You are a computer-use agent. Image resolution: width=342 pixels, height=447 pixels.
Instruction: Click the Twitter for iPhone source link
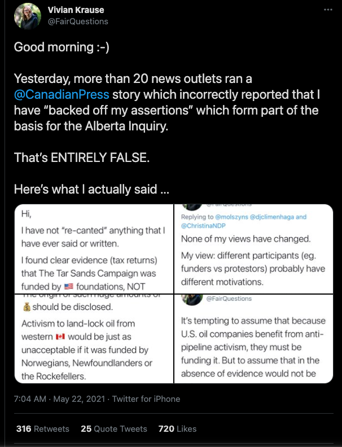146,399
